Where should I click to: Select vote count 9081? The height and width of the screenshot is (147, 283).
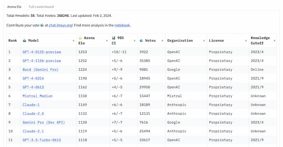click(x=144, y=70)
